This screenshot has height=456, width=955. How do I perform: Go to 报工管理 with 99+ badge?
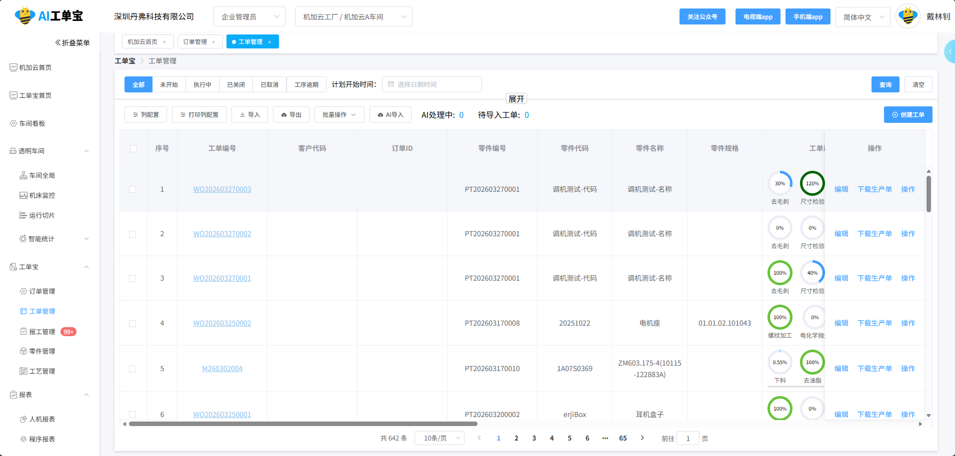tap(42, 332)
